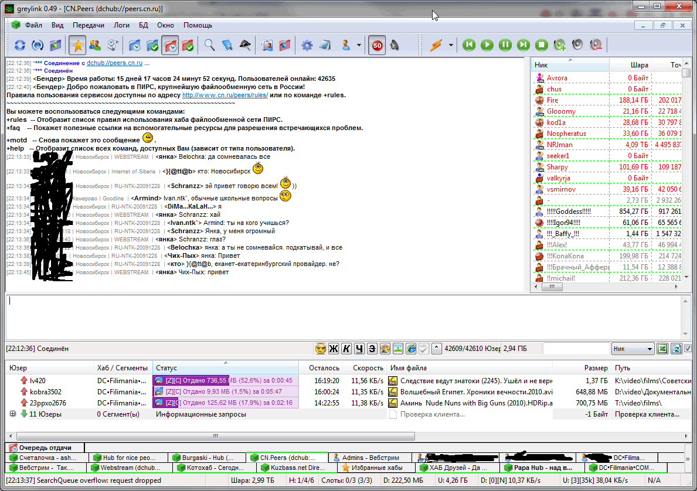Toggle the red 50 speed limit icon
The height and width of the screenshot is (491, 697).
pos(377,45)
